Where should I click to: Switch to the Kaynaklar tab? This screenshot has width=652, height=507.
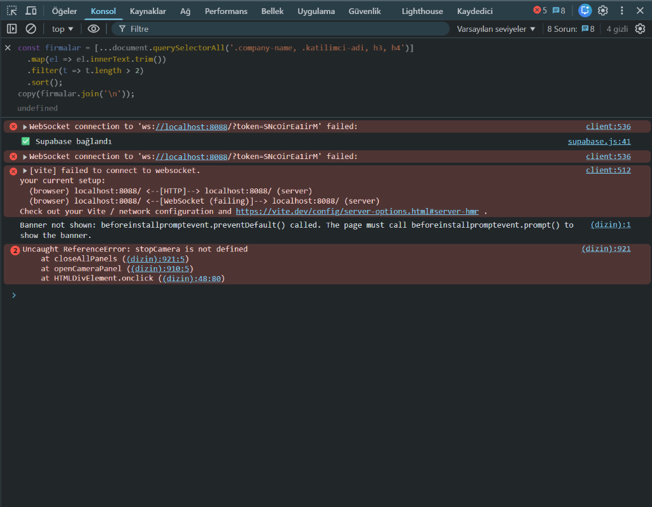tap(148, 11)
